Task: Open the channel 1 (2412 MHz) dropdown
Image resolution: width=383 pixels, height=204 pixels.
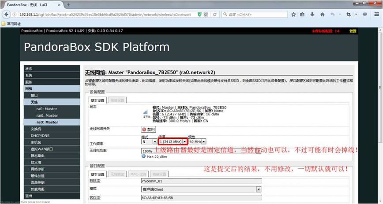Action: tap(173, 141)
